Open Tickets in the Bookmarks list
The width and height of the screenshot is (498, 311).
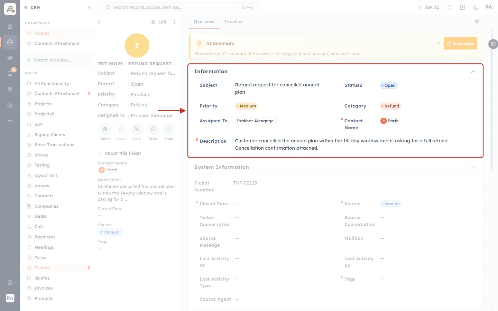click(42, 34)
